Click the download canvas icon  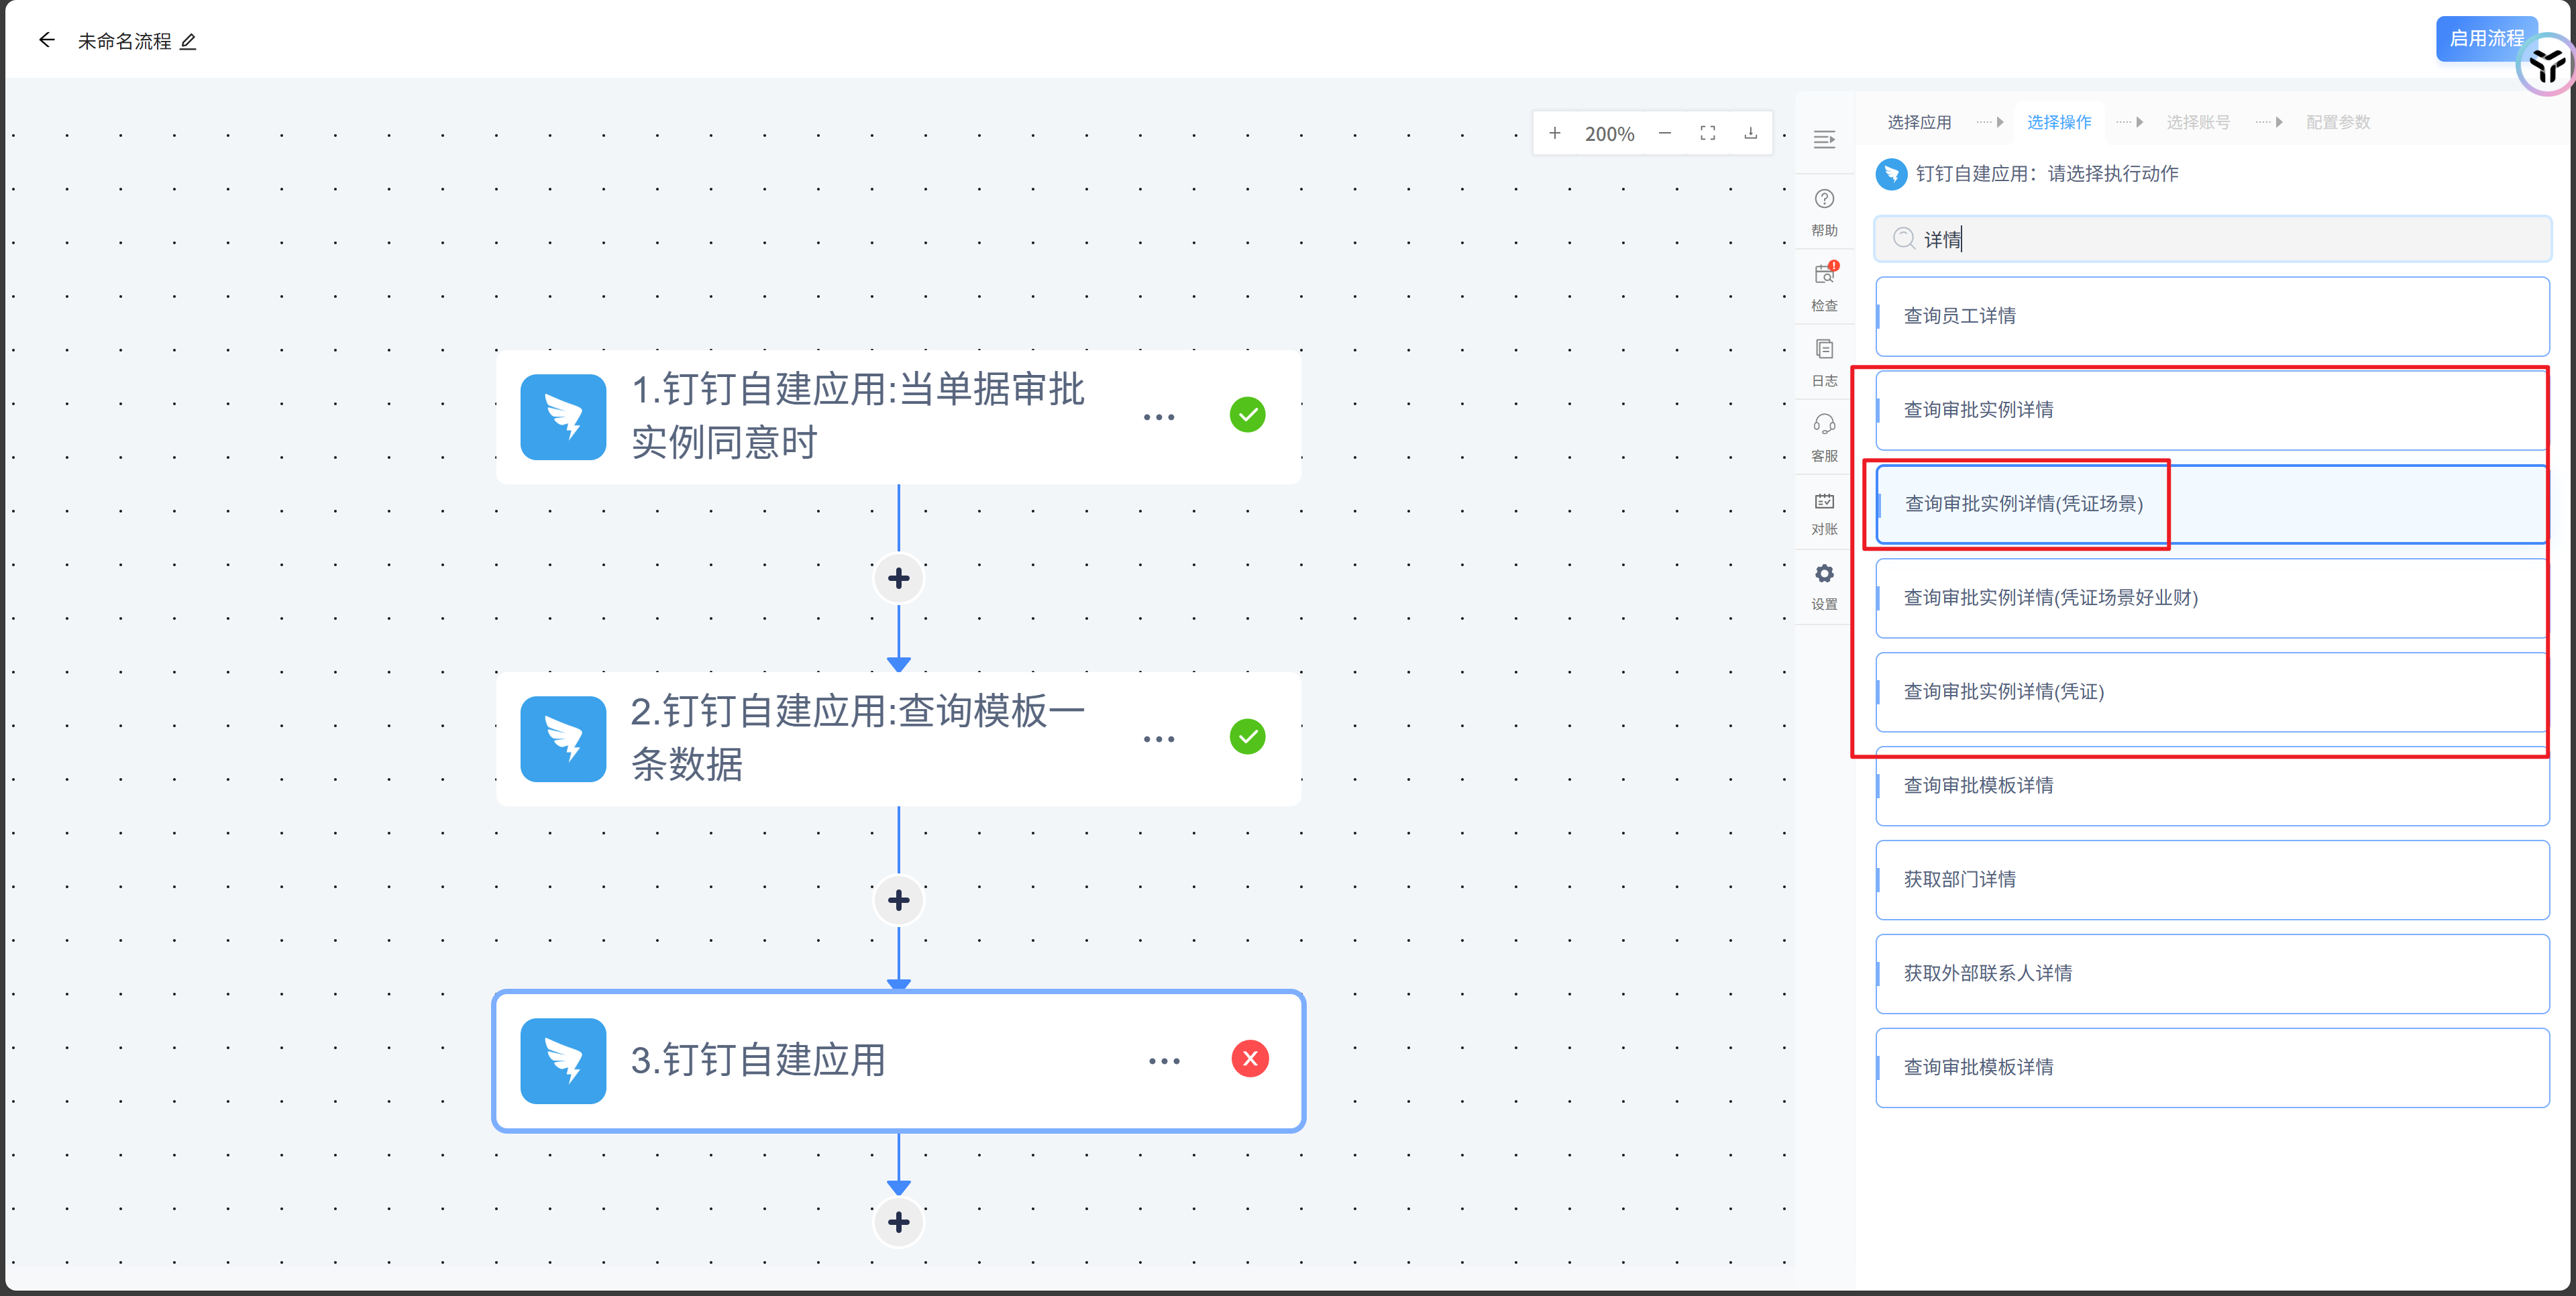point(1751,133)
